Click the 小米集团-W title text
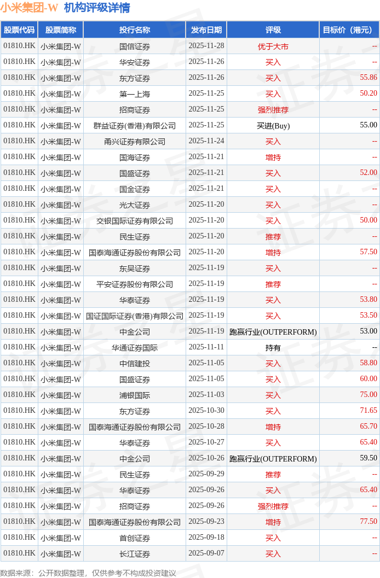The image size is (380, 578). click(30, 7)
